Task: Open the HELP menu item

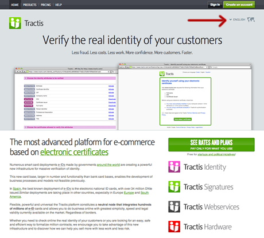Action: [x=59, y=5]
